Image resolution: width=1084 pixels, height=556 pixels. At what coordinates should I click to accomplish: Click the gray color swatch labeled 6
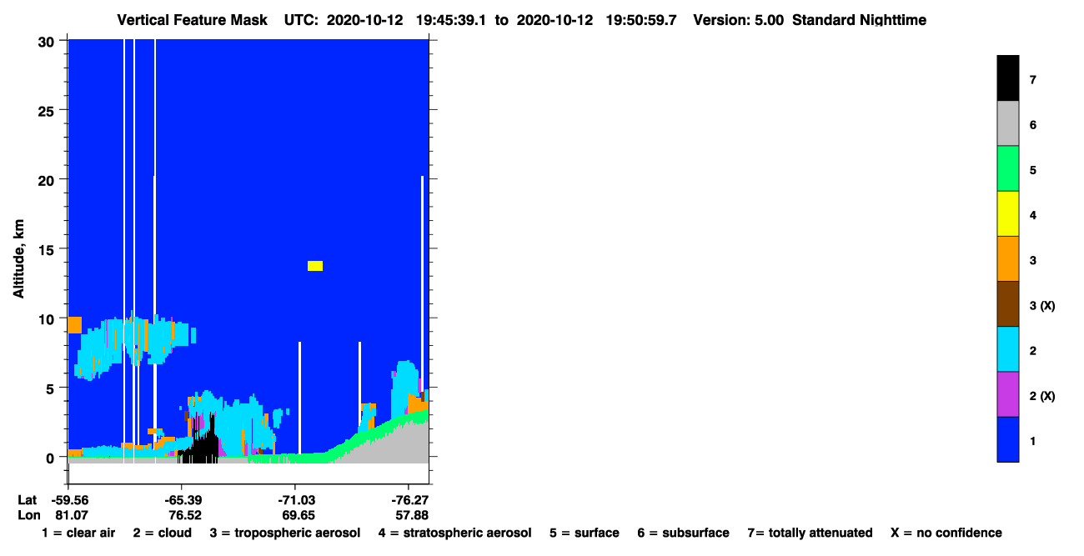(x=1007, y=123)
